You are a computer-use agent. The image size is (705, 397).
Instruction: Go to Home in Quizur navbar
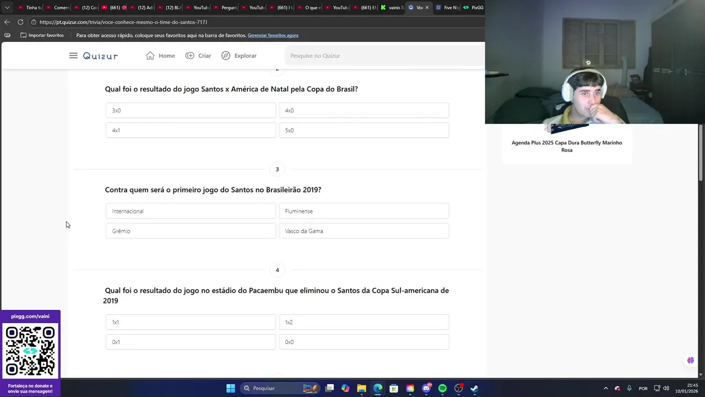[x=160, y=56]
